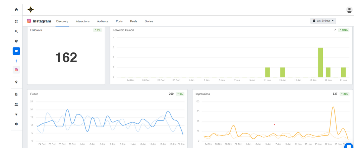The image size is (362, 151).
Task: Click the star logo in the header
Action: click(31, 10)
